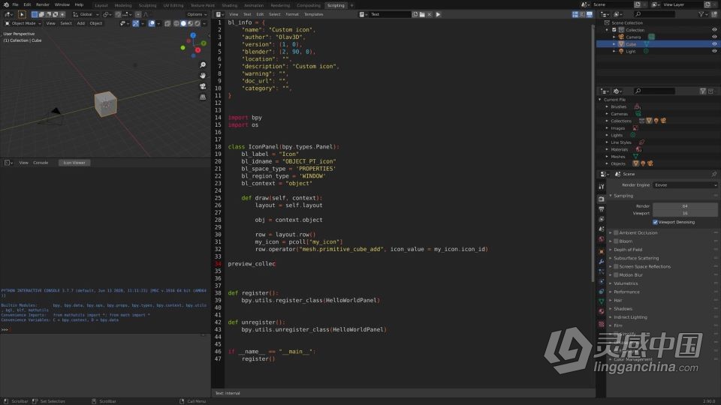Open the Output properties tab icon
Viewport: 721px width, 405px height.
[601, 209]
